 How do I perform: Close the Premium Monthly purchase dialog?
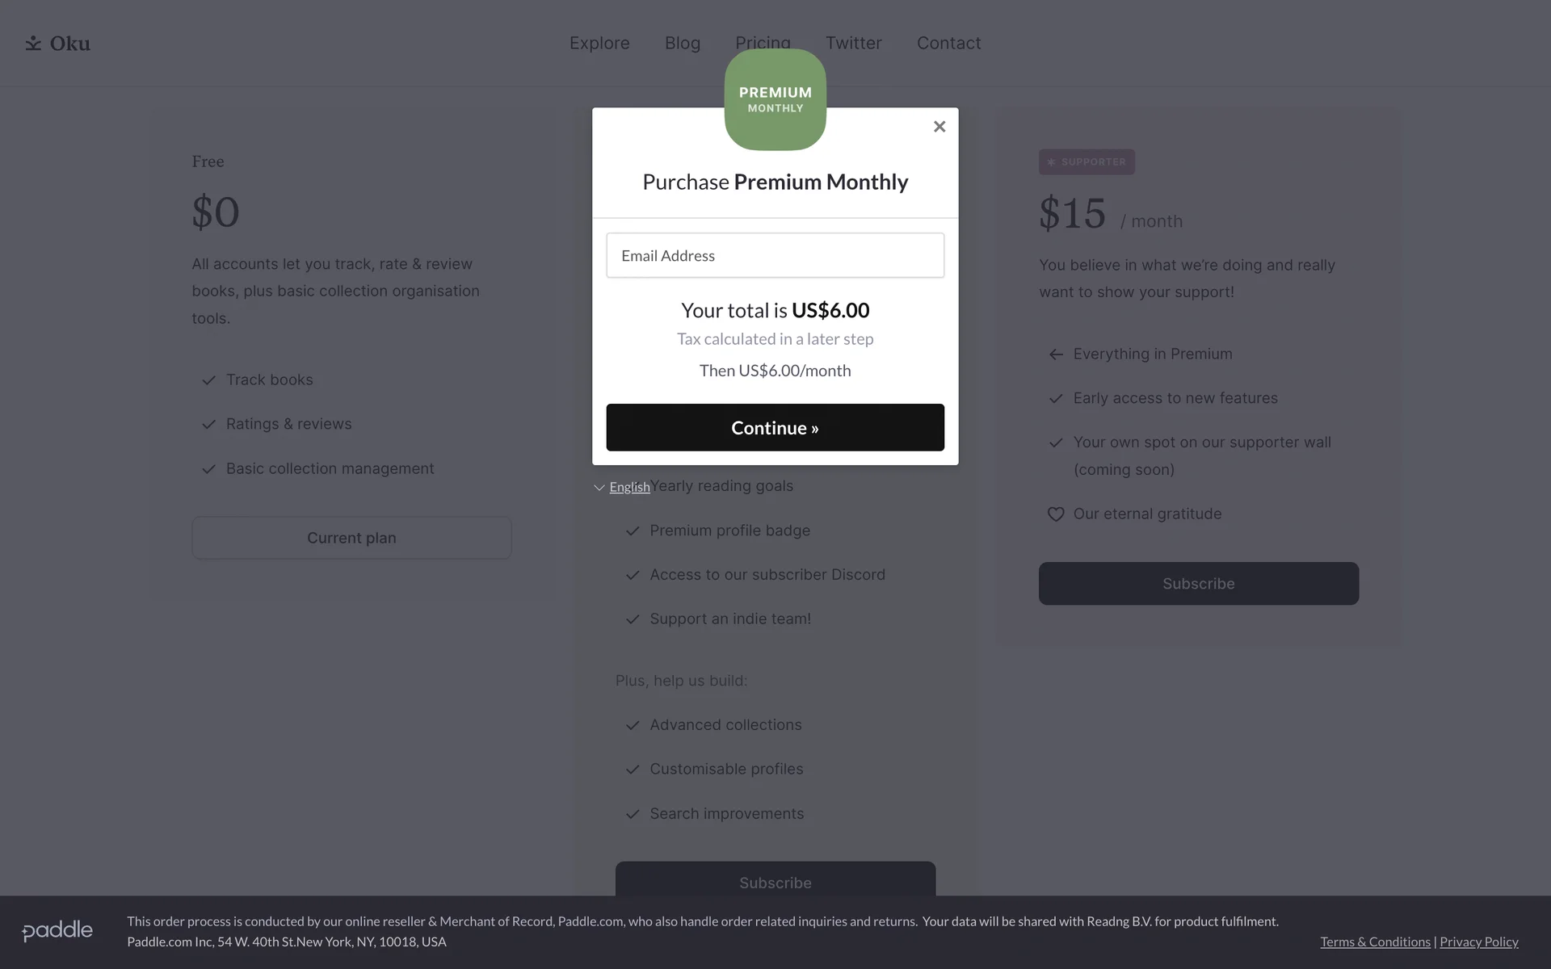click(x=939, y=127)
